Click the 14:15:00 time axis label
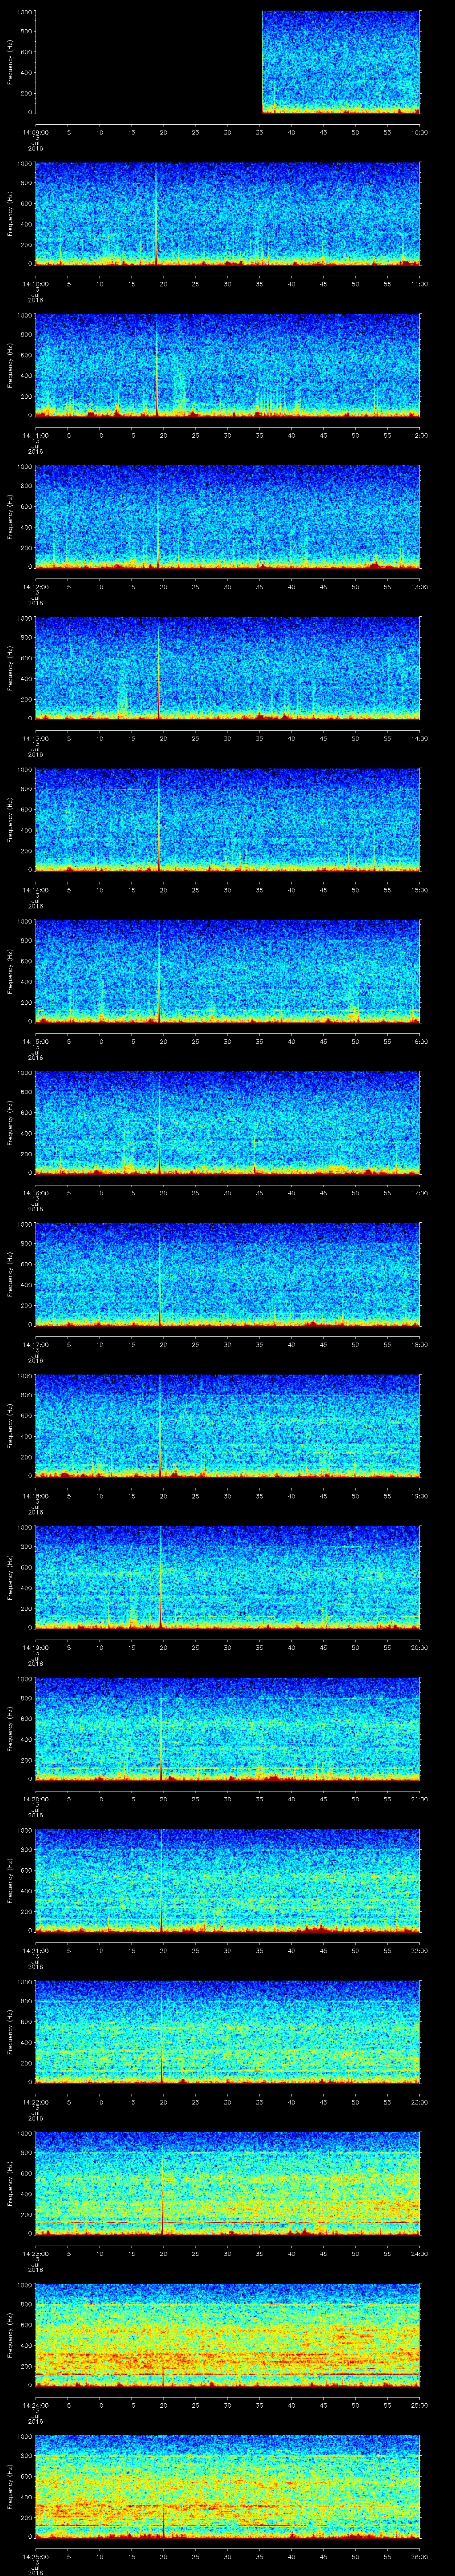Viewport: 455px width, 2576px height. [x=35, y=1041]
